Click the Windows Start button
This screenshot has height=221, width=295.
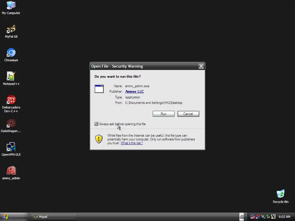(x=14, y=217)
